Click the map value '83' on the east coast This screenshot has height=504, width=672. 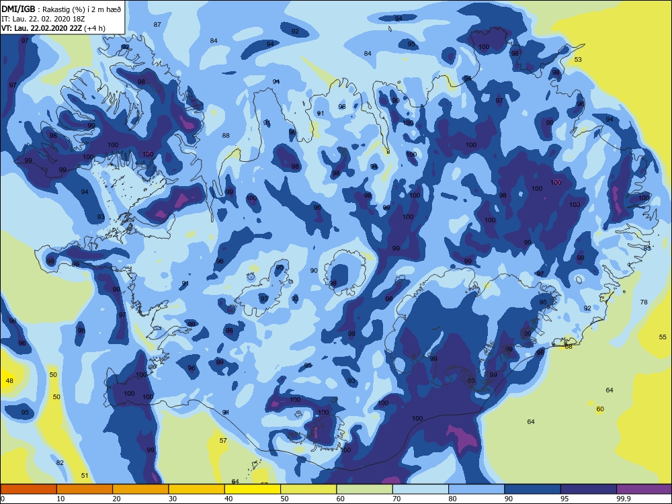(647, 248)
